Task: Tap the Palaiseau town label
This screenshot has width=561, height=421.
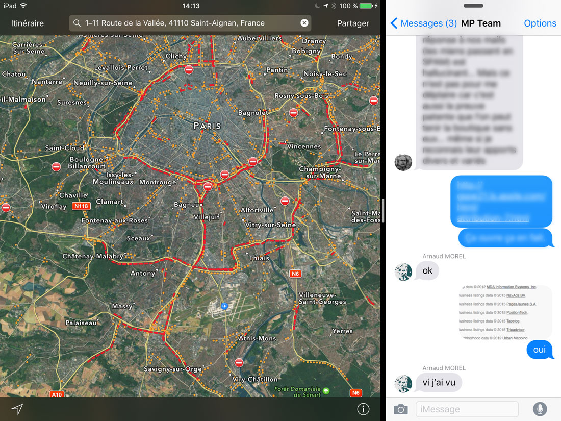Action: click(x=81, y=323)
